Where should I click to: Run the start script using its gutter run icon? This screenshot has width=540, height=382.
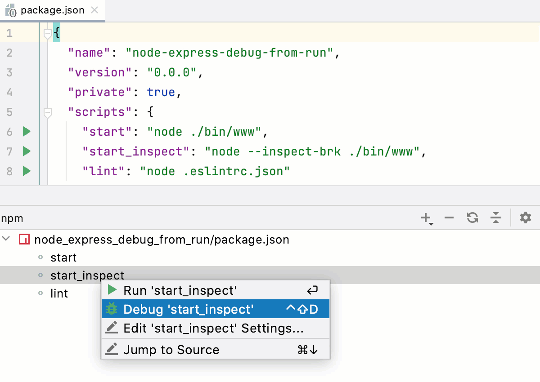pyautogui.click(x=26, y=131)
